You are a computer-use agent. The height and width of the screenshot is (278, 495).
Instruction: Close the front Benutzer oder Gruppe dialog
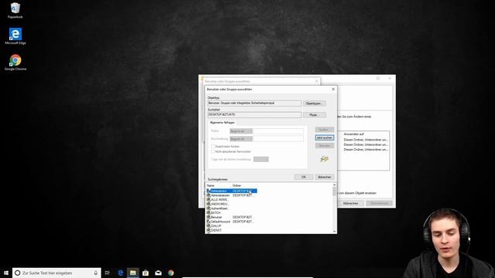coord(333,90)
